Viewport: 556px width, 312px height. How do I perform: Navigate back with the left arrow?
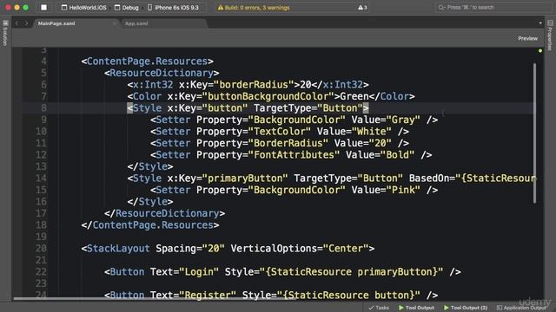tap(17, 23)
